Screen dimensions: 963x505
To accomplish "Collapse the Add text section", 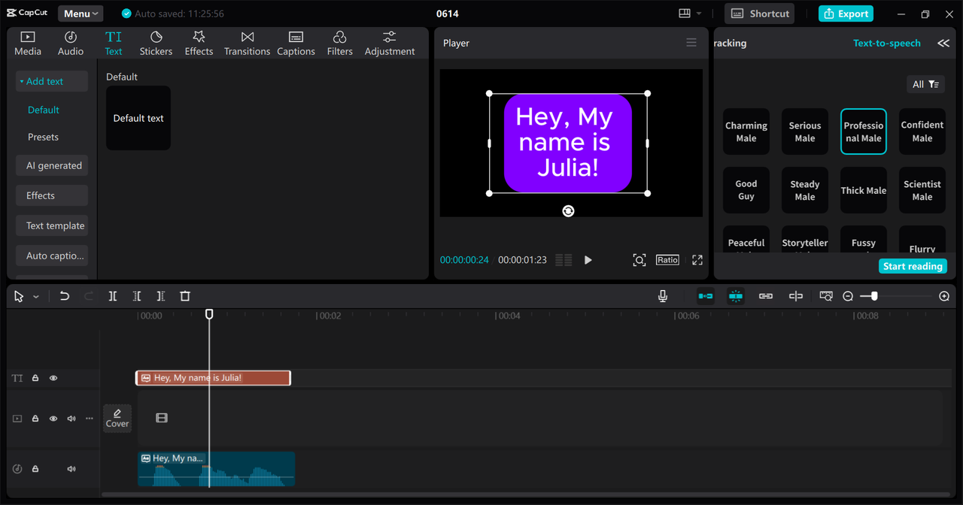I will (x=52, y=81).
